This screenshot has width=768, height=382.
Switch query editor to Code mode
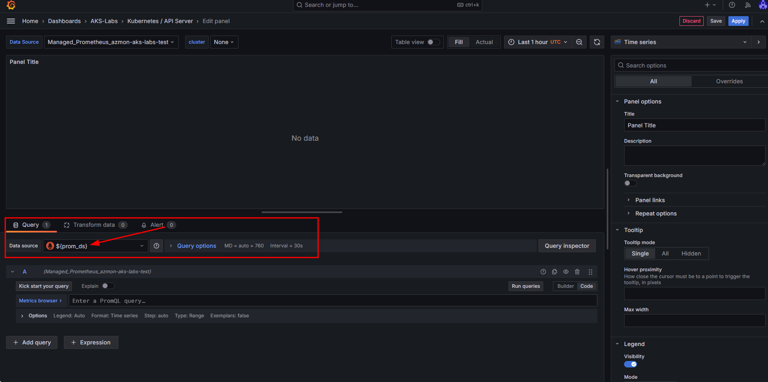coord(587,286)
